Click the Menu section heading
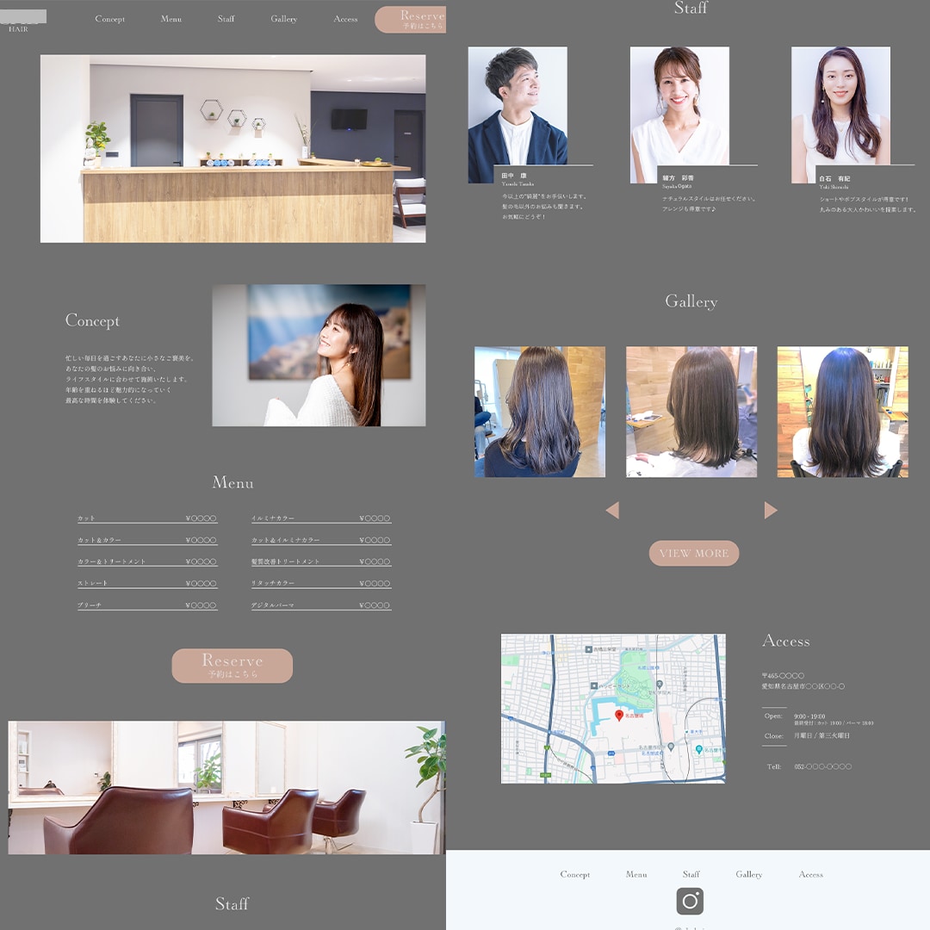 coord(232,483)
